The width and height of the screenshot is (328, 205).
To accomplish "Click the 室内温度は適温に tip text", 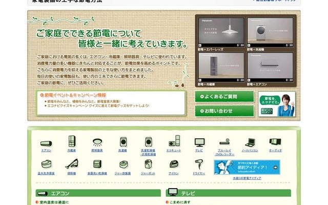I will pos(54,202).
